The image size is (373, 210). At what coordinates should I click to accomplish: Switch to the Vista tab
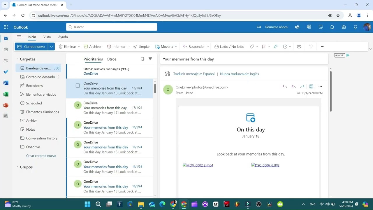coord(47,37)
